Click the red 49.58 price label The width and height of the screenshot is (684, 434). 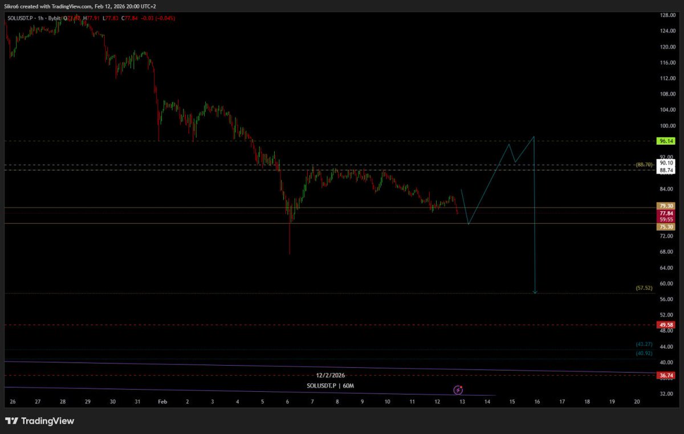pos(667,325)
